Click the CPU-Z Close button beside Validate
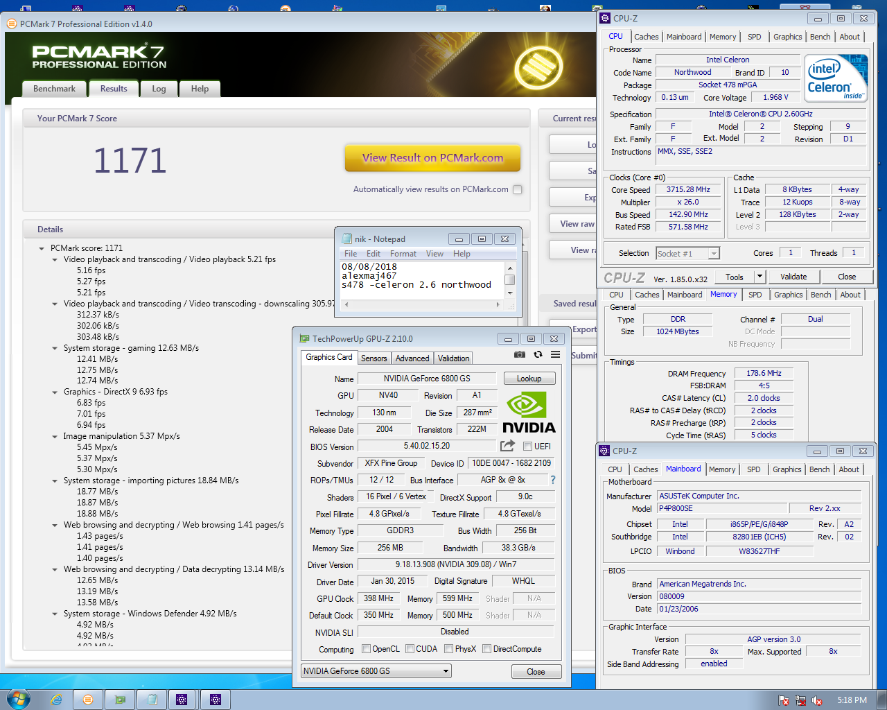The width and height of the screenshot is (887, 710). [847, 277]
